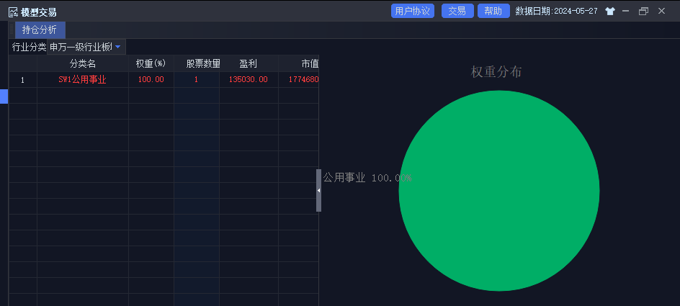The height and width of the screenshot is (306, 680).
Task: Click the 行业分类 label
Action: pos(29,47)
